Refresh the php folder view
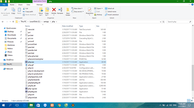The image size is (194, 108). (x=163, y=22)
